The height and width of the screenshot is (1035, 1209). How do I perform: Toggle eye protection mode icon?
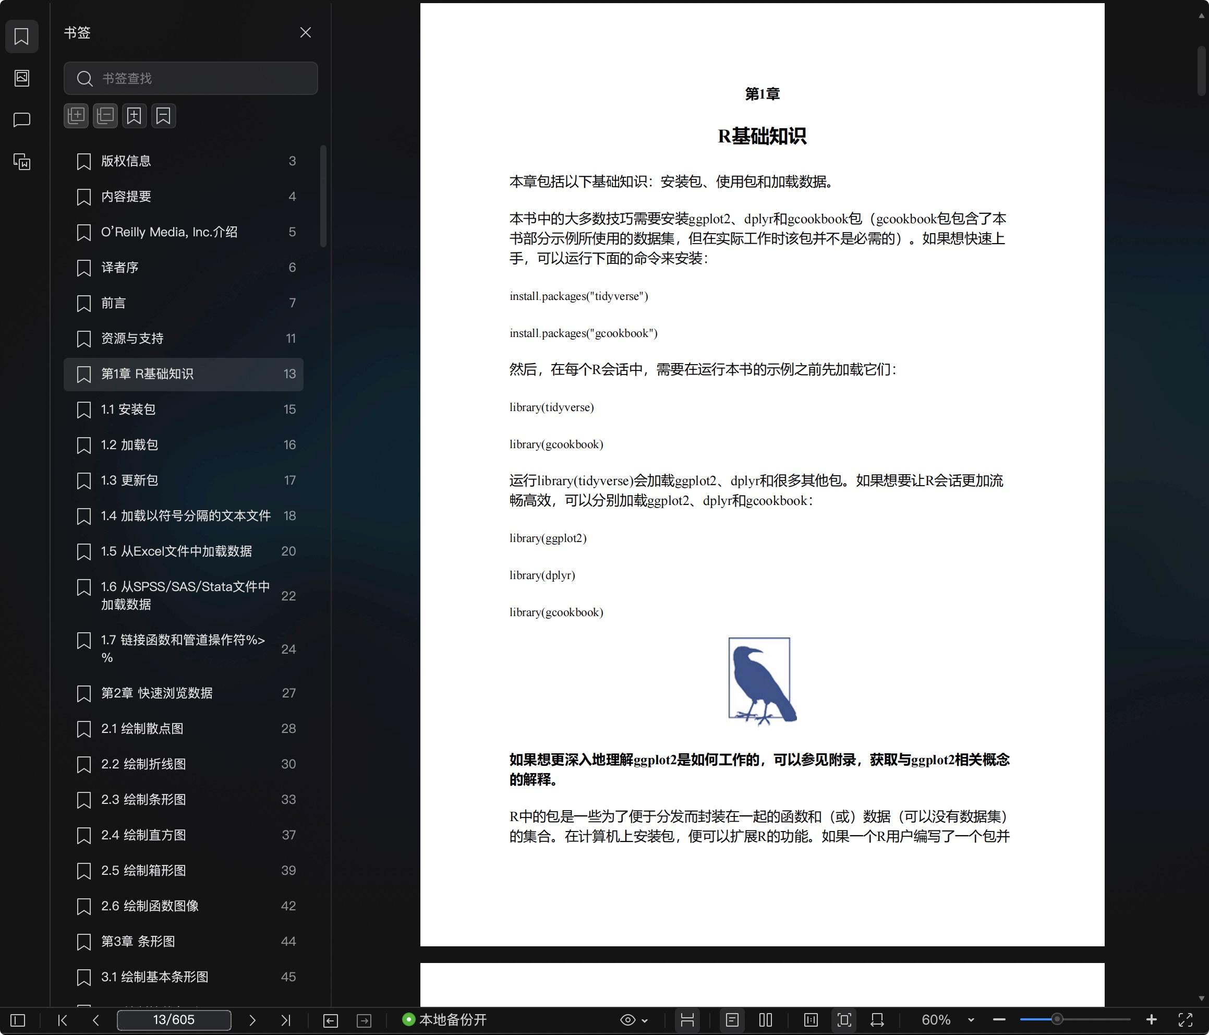[628, 1020]
